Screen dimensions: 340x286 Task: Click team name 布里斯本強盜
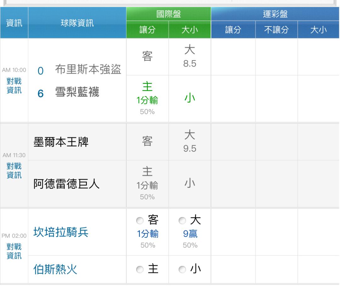pyautogui.click(x=88, y=69)
